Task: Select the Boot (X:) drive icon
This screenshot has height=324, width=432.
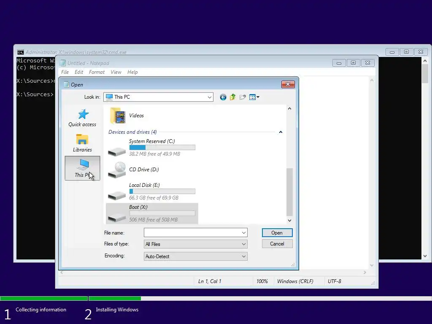Action: [x=117, y=217]
